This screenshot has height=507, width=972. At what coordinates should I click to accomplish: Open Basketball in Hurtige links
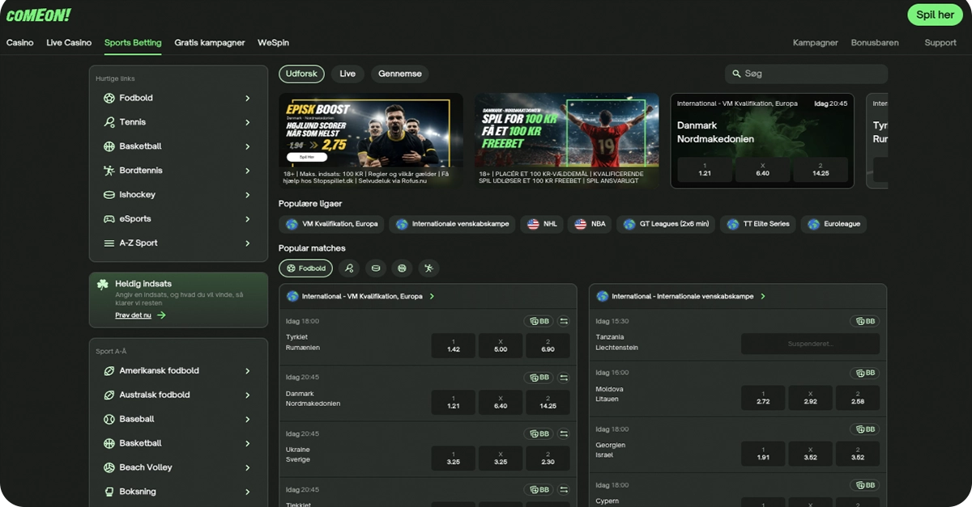coord(178,146)
